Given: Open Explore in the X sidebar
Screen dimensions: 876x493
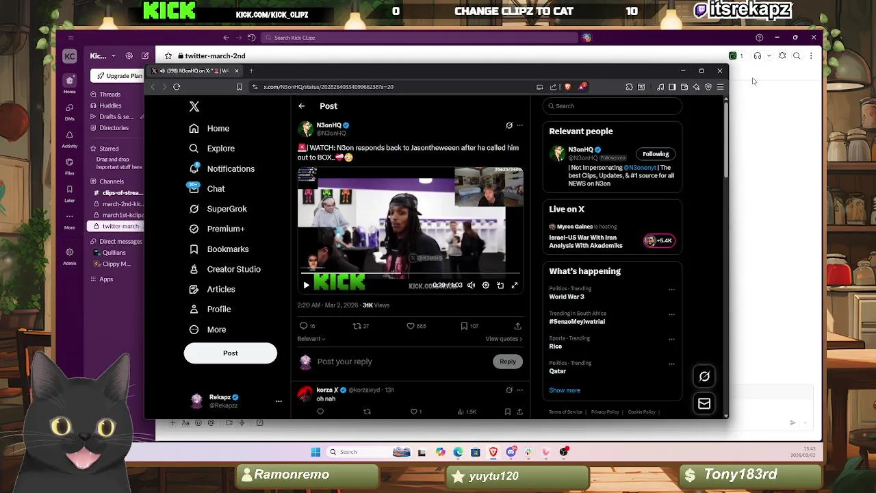Looking at the screenshot, I should click(212, 149).
